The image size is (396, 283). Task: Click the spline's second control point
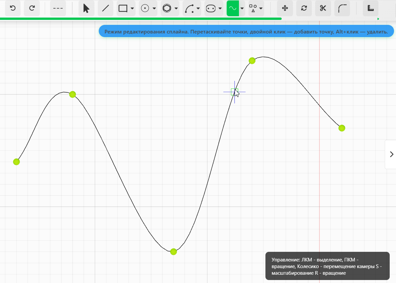pyautogui.click(x=73, y=94)
